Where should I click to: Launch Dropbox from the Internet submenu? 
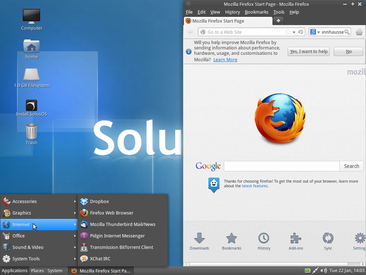[x=123, y=201]
